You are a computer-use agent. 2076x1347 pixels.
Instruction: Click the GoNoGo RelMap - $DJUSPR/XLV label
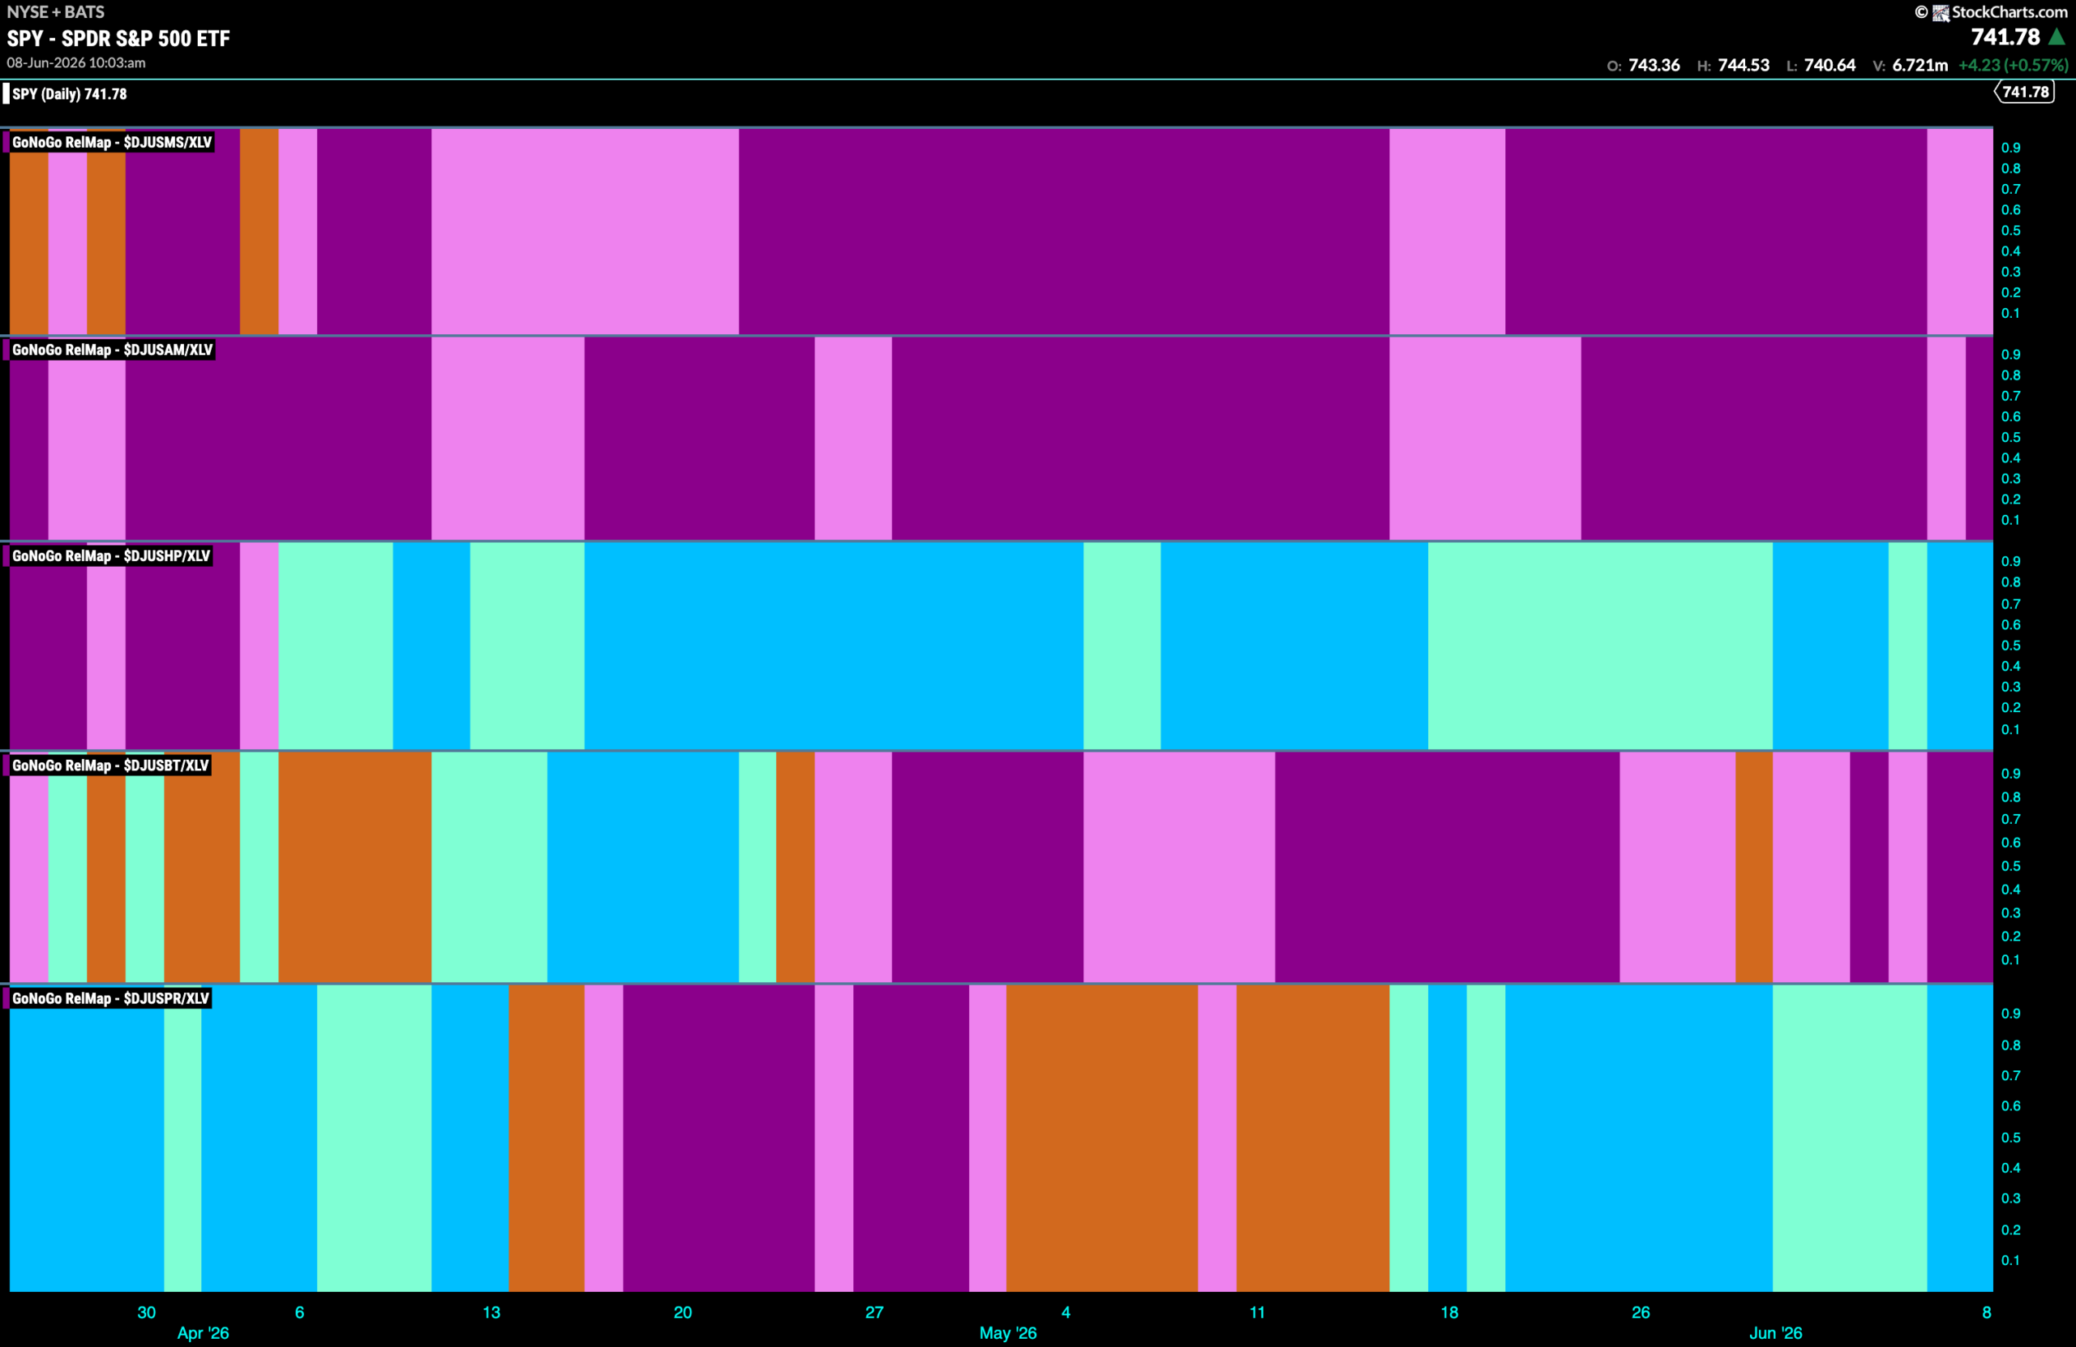(111, 998)
